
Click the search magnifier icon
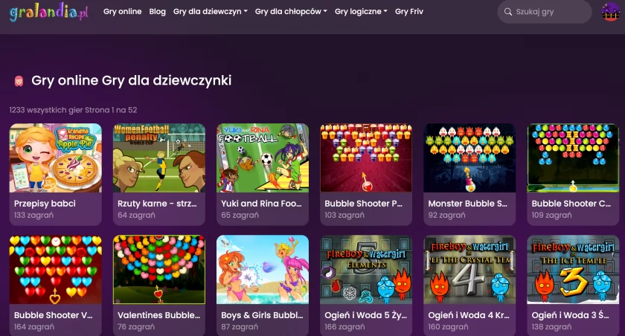pos(507,12)
